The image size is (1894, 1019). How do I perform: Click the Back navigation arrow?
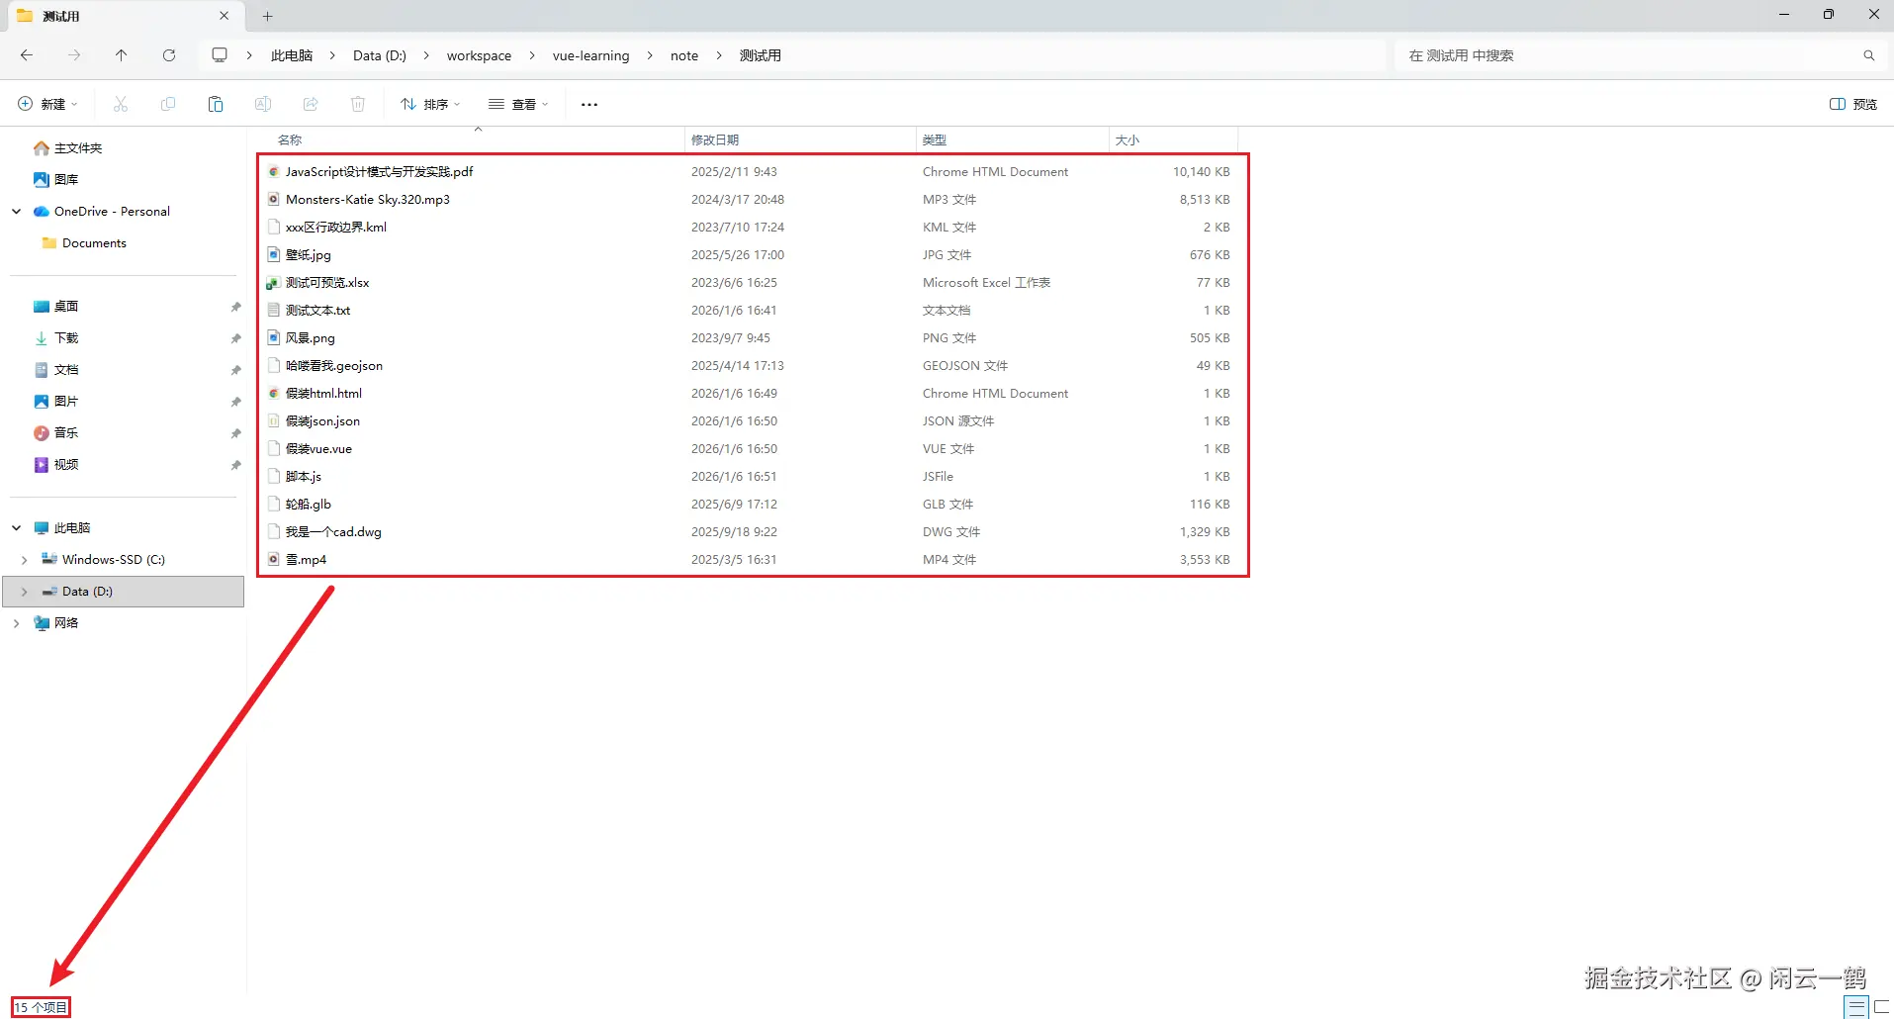[27, 55]
